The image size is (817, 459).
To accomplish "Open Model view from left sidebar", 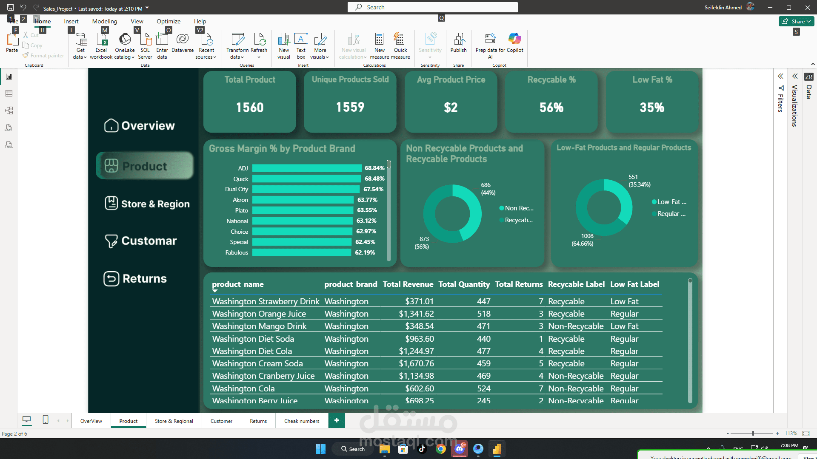I will tap(9, 110).
